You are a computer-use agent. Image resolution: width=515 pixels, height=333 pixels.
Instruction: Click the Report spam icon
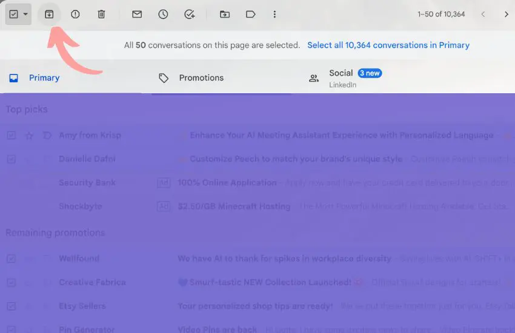point(75,14)
